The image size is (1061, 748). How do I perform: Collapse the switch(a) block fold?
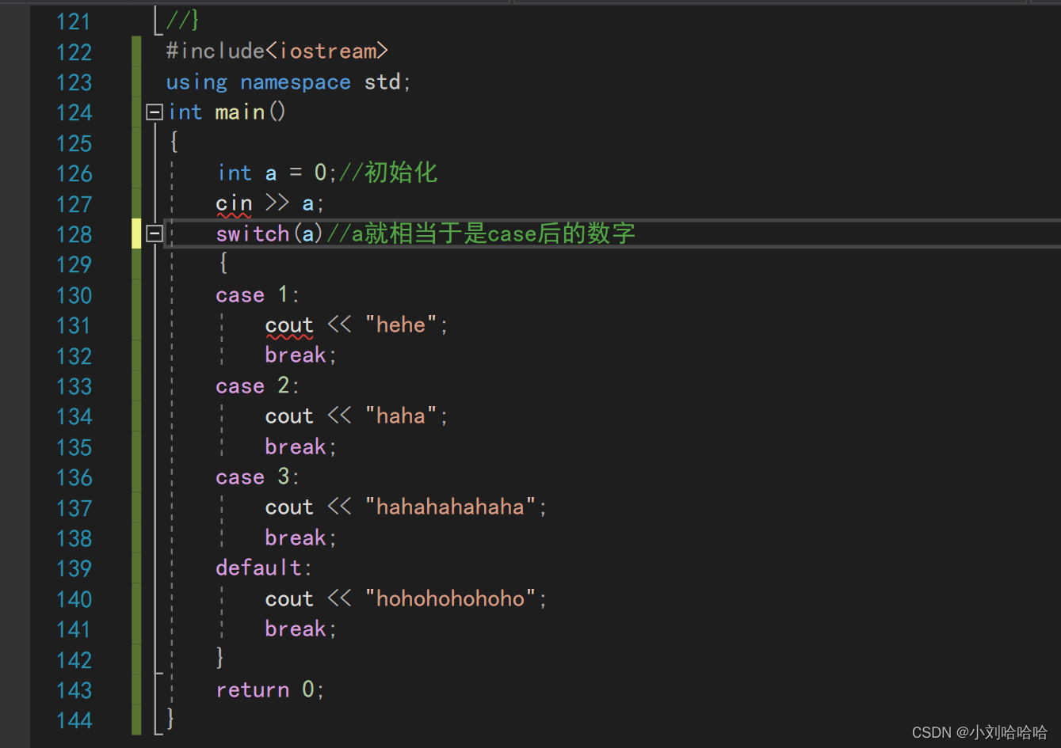pos(155,234)
